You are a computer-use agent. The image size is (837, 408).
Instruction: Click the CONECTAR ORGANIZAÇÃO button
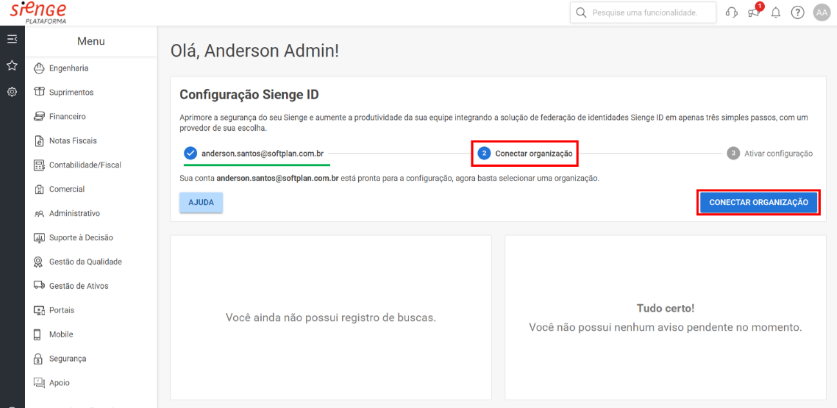coord(758,202)
